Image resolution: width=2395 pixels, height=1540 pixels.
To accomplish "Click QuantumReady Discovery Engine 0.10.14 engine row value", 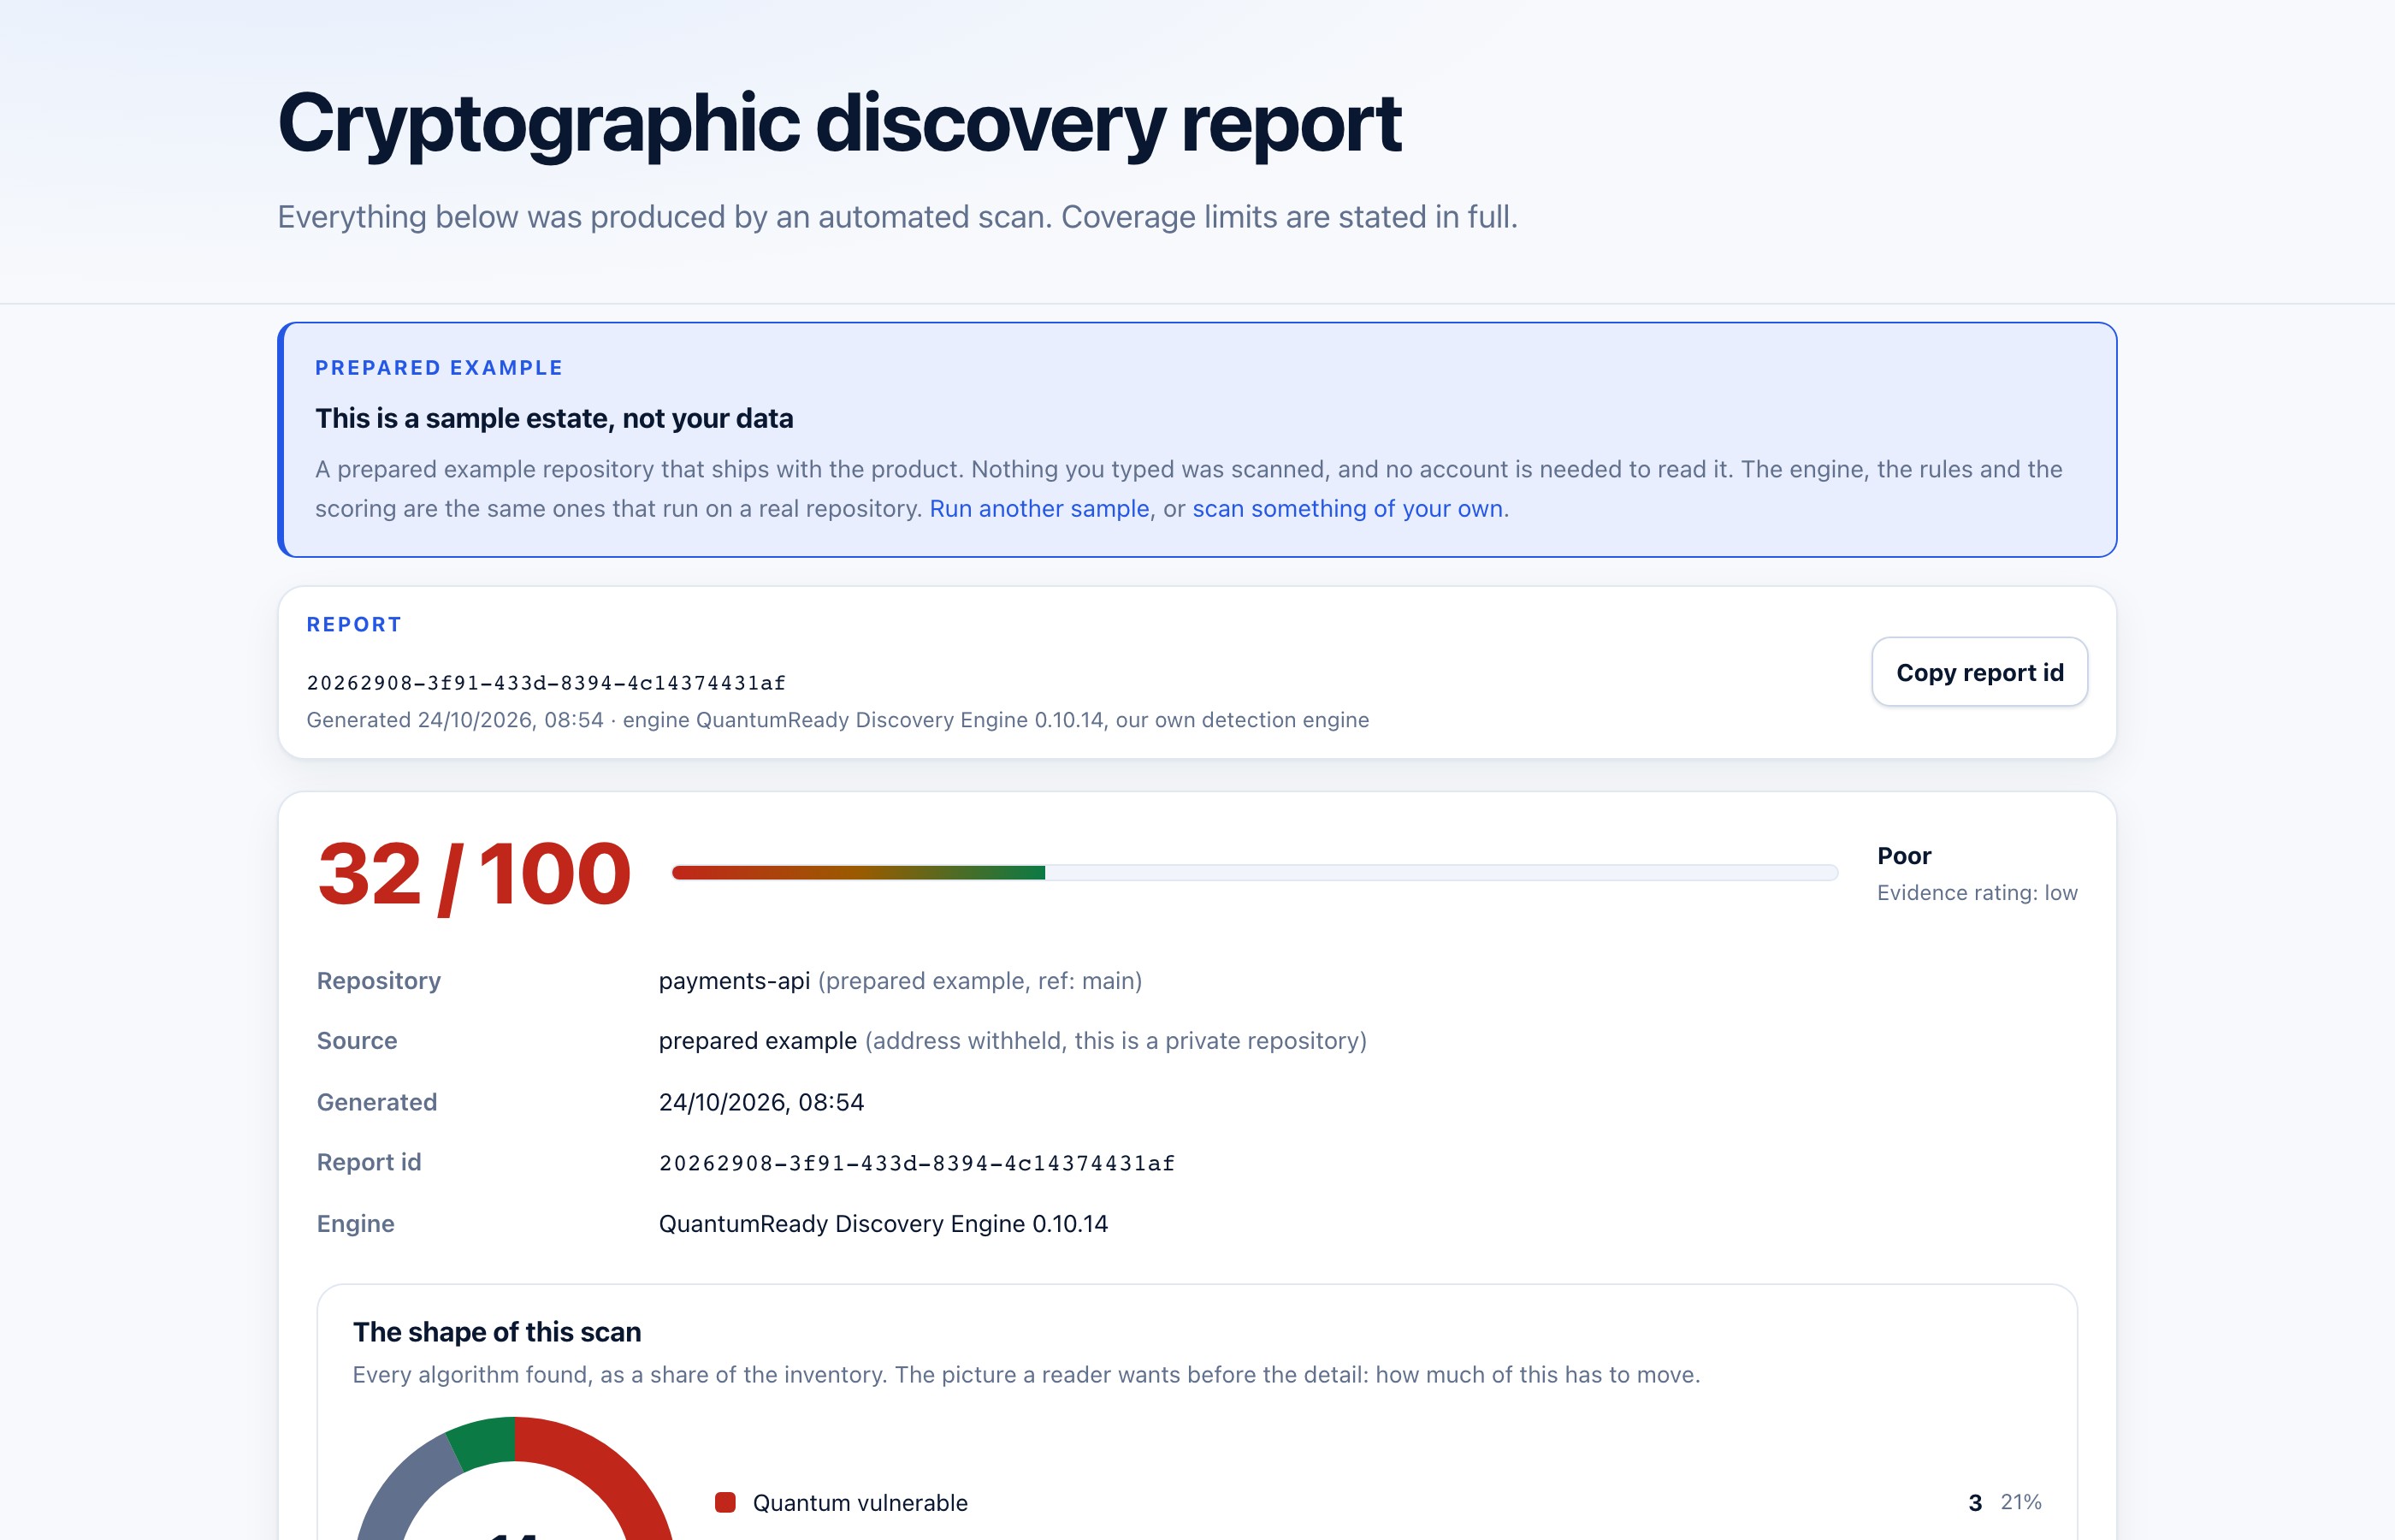I will [x=884, y=1223].
